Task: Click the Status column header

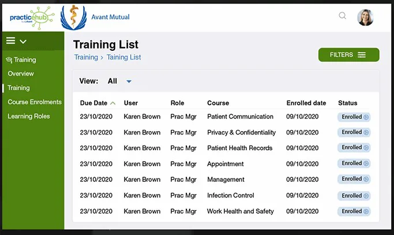Action: point(347,103)
